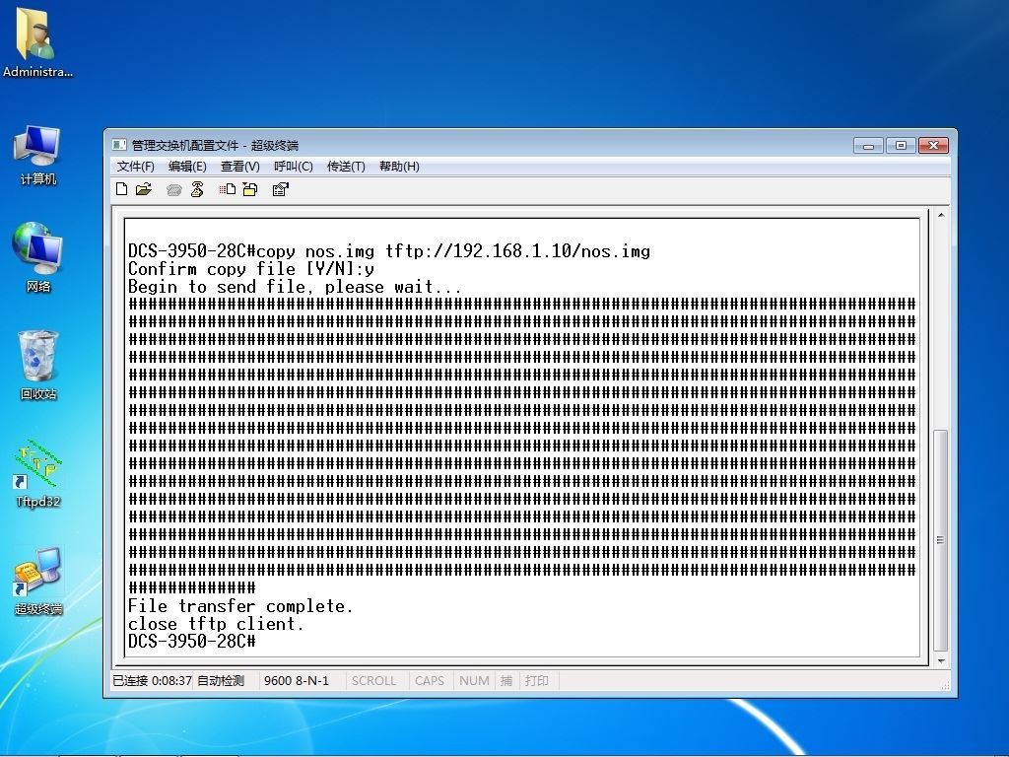This screenshot has height=757, width=1009.
Task: Click the 9600 8-N-1 status entry
Action: pos(297,680)
